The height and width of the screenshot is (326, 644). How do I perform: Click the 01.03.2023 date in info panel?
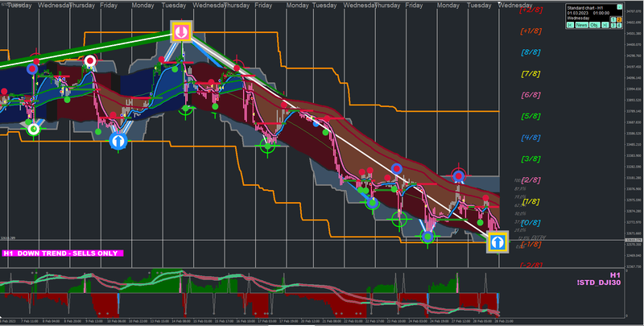click(578, 13)
